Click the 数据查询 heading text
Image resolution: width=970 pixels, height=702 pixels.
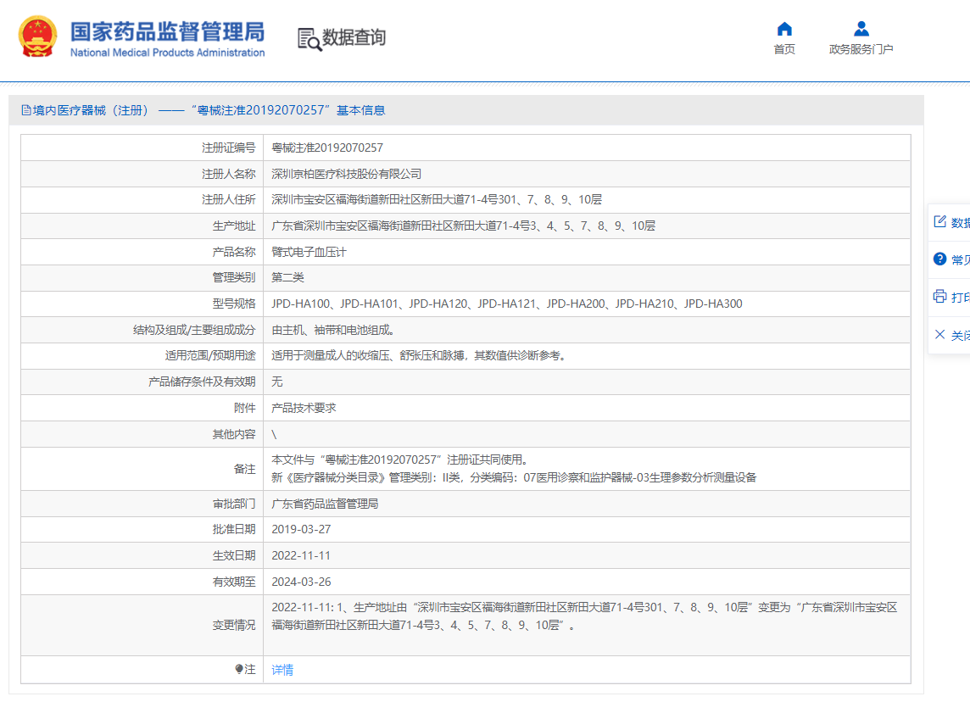click(354, 37)
